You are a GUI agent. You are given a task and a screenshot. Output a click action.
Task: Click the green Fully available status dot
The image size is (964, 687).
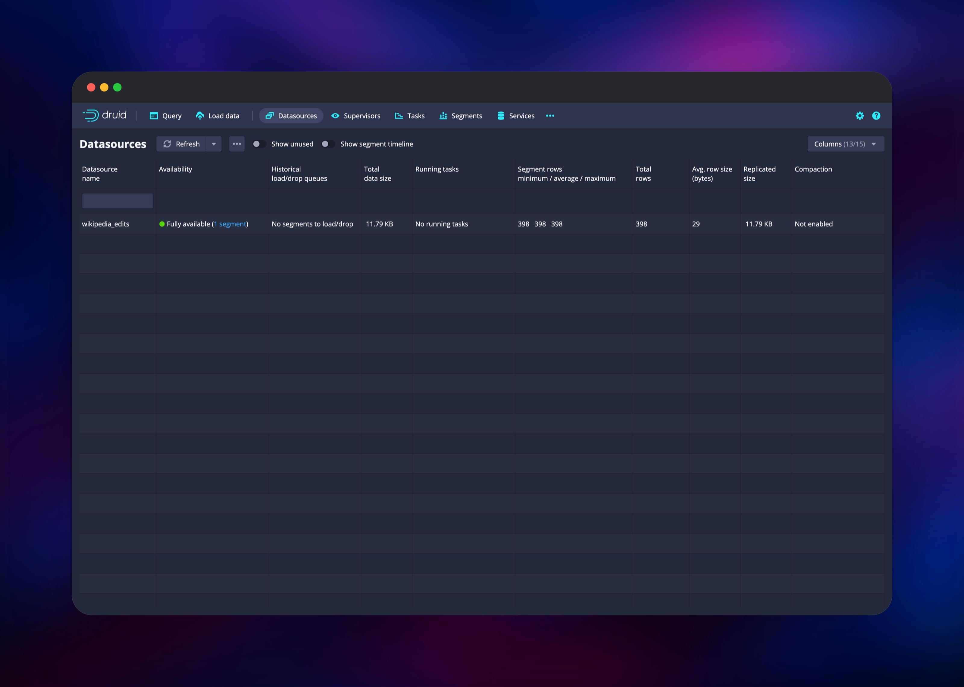[x=162, y=224]
